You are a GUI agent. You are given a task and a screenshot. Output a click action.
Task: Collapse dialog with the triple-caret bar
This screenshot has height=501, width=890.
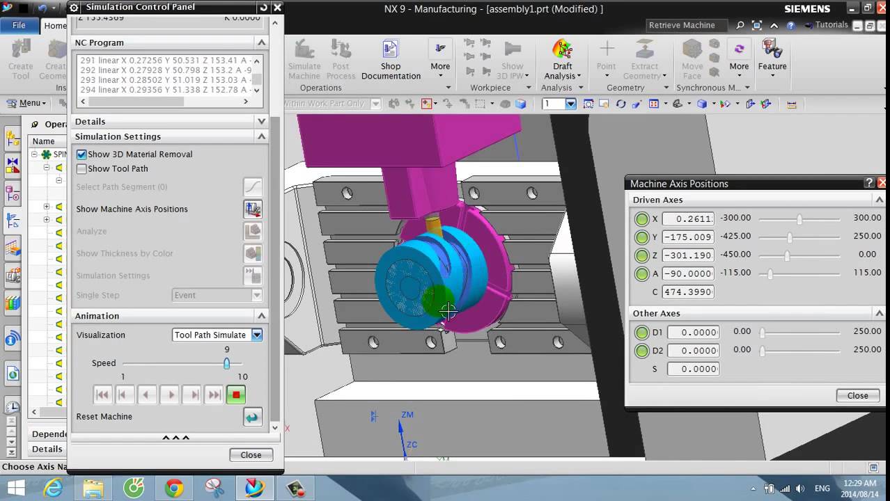point(175,438)
